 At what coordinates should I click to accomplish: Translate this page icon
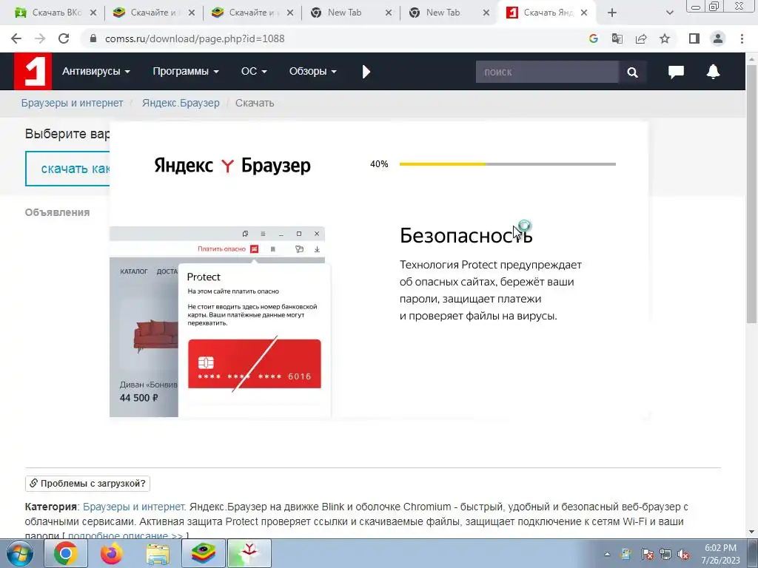[x=617, y=38]
